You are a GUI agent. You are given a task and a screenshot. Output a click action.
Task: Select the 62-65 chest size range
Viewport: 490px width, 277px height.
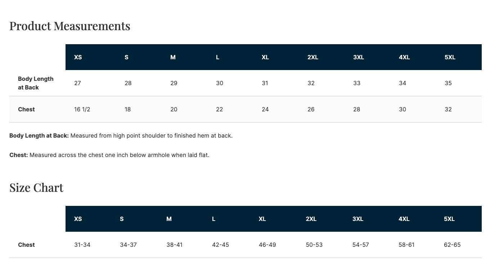pyautogui.click(x=452, y=245)
